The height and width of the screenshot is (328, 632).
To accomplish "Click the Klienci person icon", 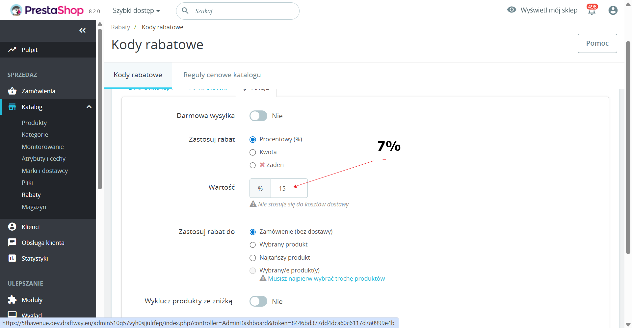I will tap(12, 227).
